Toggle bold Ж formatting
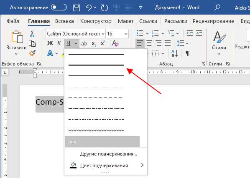Viewport: 250px width, 178px height. (50, 43)
